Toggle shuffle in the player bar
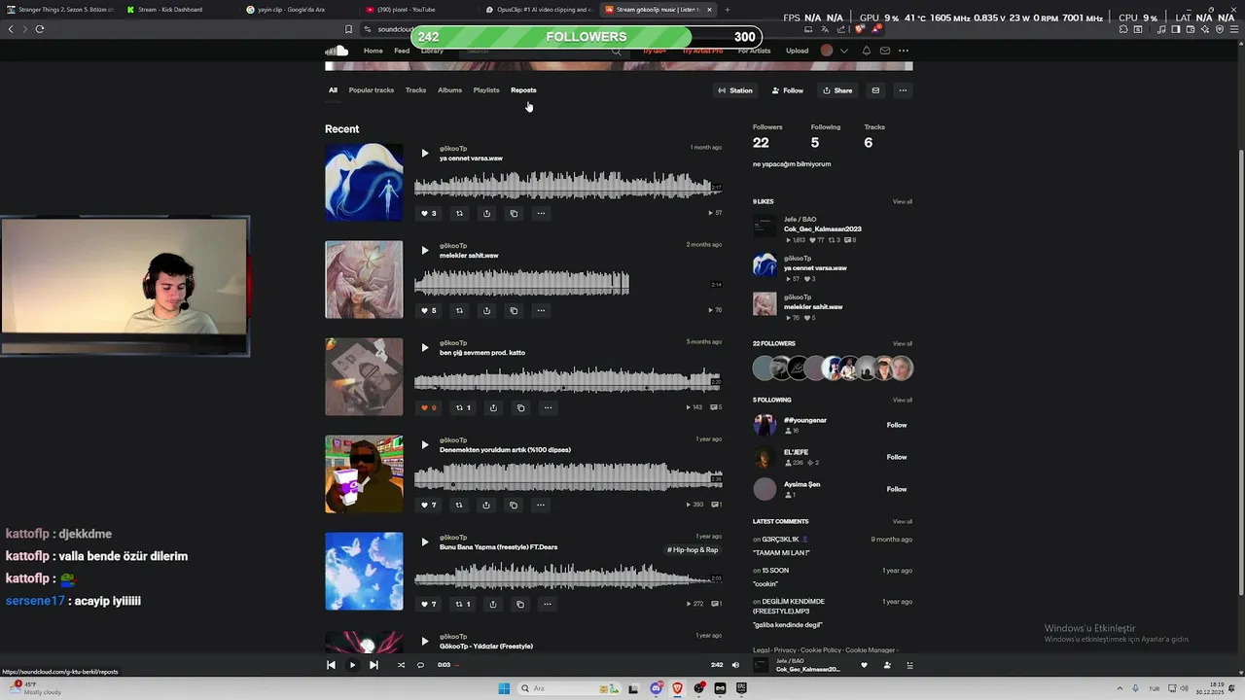Screen dimensions: 1245x700 point(401,665)
